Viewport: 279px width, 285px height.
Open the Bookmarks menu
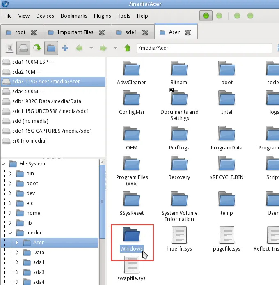[74, 16]
